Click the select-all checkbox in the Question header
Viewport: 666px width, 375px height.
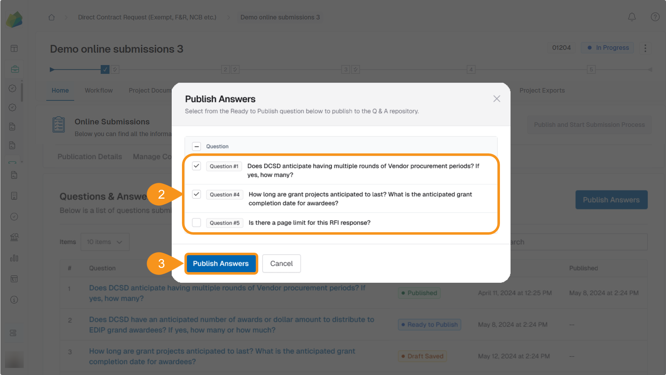click(196, 146)
